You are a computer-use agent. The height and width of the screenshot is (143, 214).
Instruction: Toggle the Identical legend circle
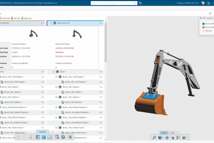click(x=203, y=31)
